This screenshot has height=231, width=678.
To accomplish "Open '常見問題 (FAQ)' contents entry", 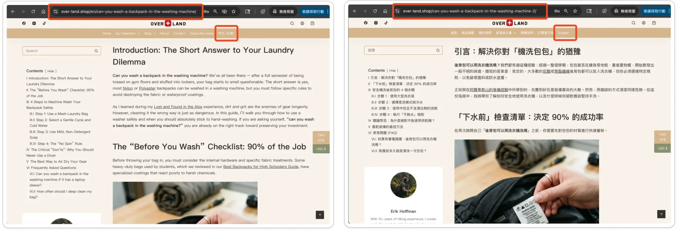I will coord(383,133).
